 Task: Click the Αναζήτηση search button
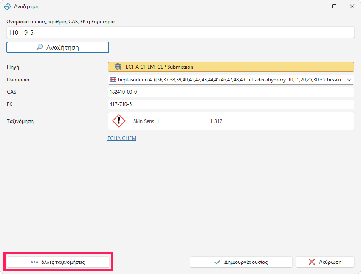[x=58, y=47]
